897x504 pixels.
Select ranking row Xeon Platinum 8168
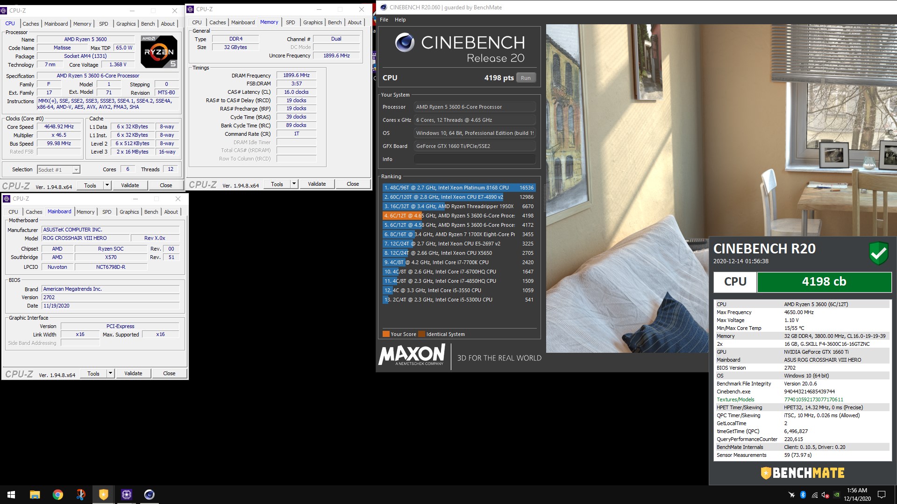click(459, 188)
